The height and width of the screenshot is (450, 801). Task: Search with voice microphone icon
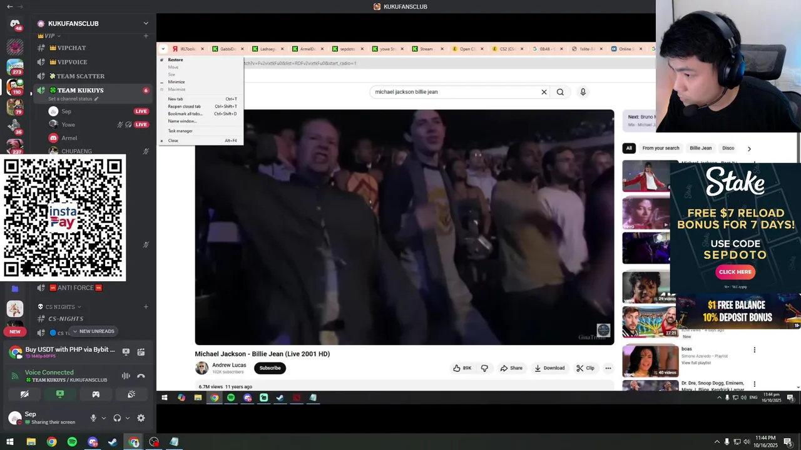tap(583, 92)
